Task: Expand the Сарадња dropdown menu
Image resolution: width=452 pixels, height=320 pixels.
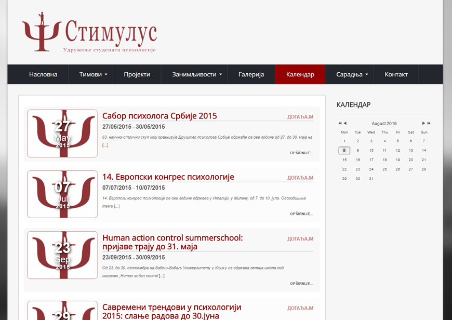Action: pos(352,74)
